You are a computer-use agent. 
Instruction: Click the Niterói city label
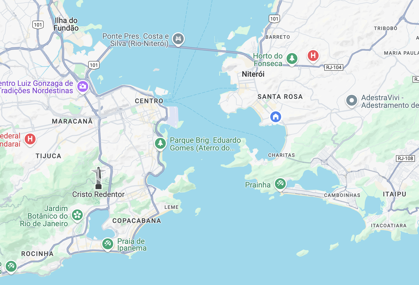point(253,74)
